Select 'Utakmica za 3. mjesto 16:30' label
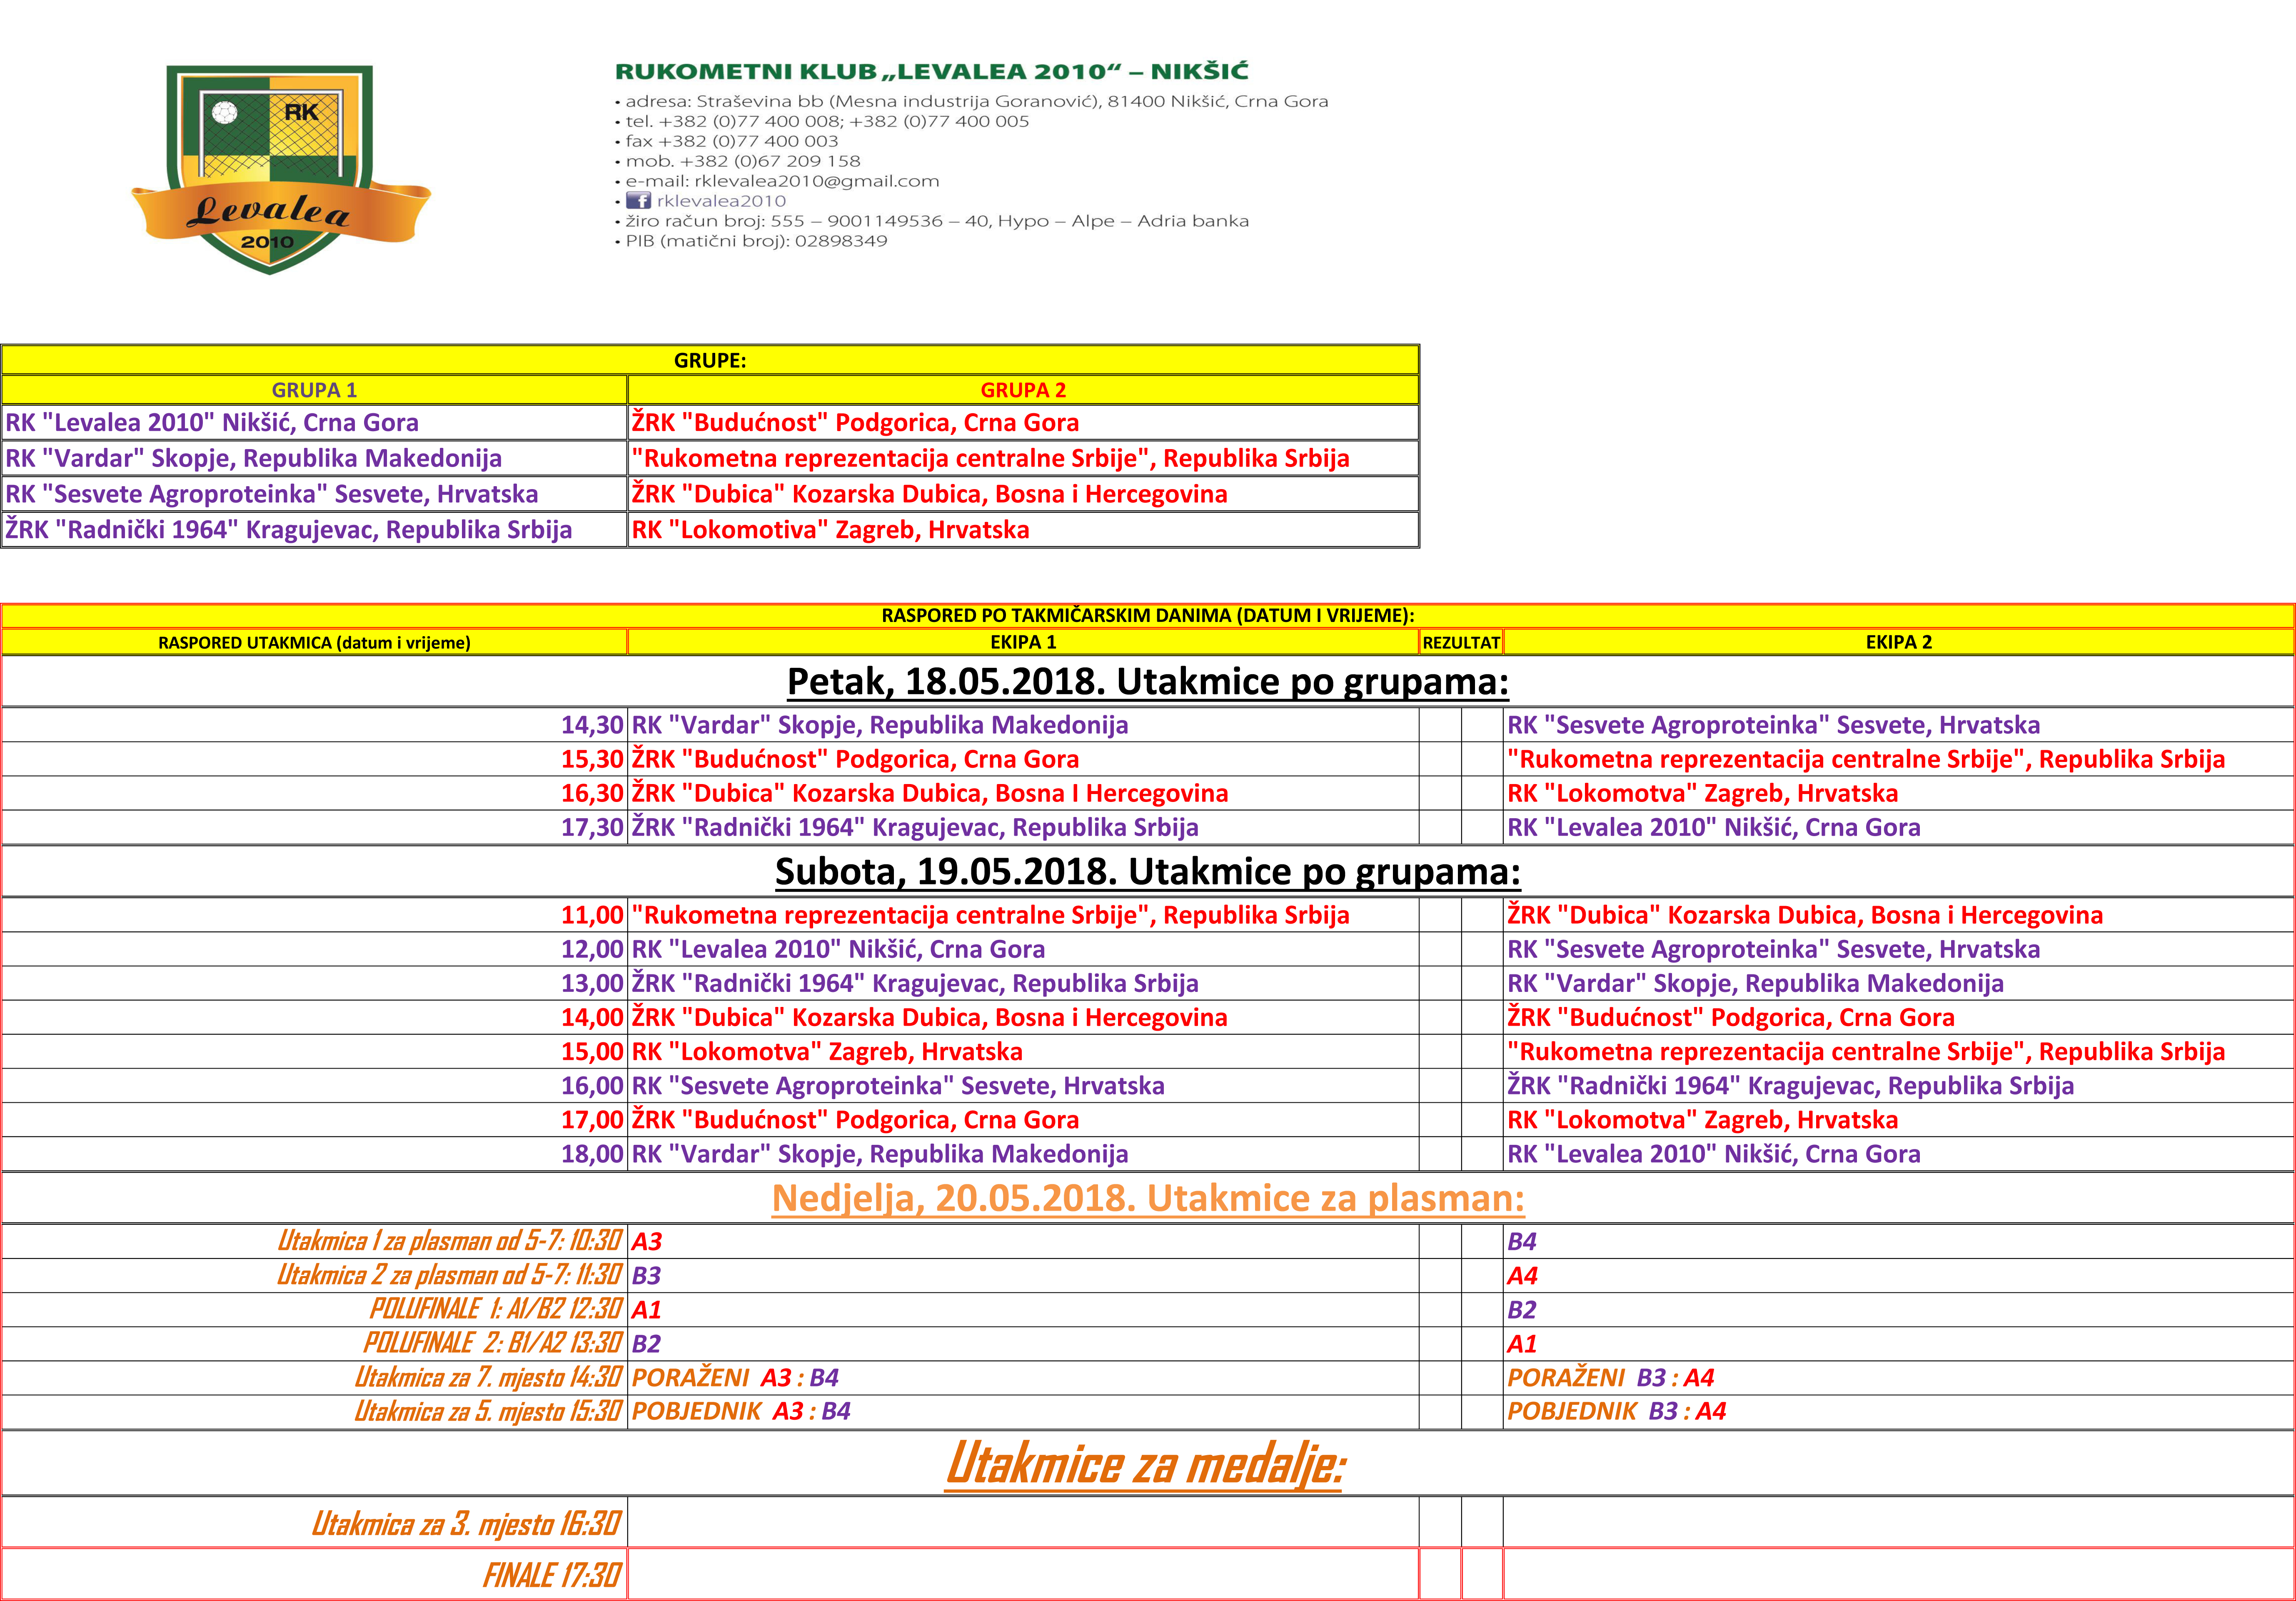 tap(466, 1523)
